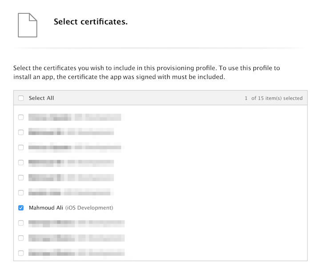Click the last blurred certificate name in list
The width and height of the screenshot is (317, 270).
pos(76,253)
